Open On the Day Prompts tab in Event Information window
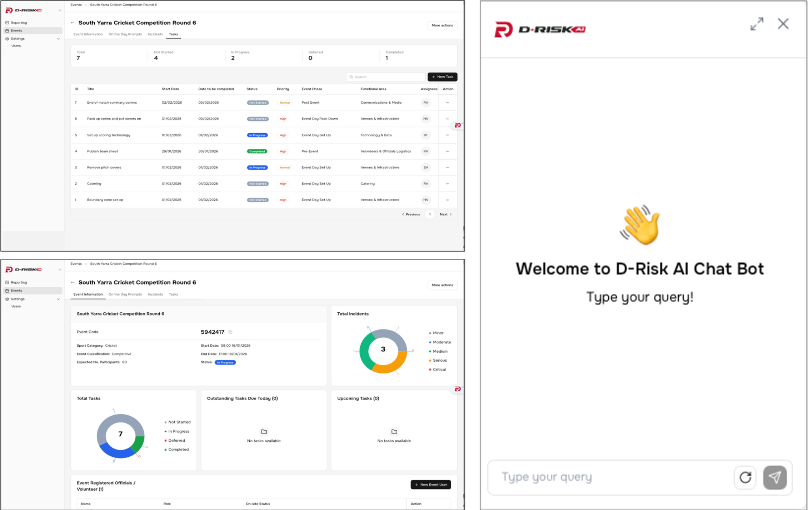The height and width of the screenshot is (510, 808). [x=125, y=294]
